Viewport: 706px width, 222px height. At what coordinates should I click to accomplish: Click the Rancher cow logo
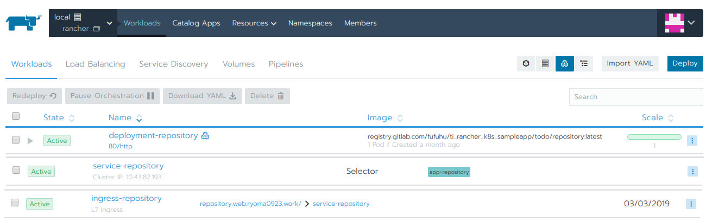click(24, 23)
